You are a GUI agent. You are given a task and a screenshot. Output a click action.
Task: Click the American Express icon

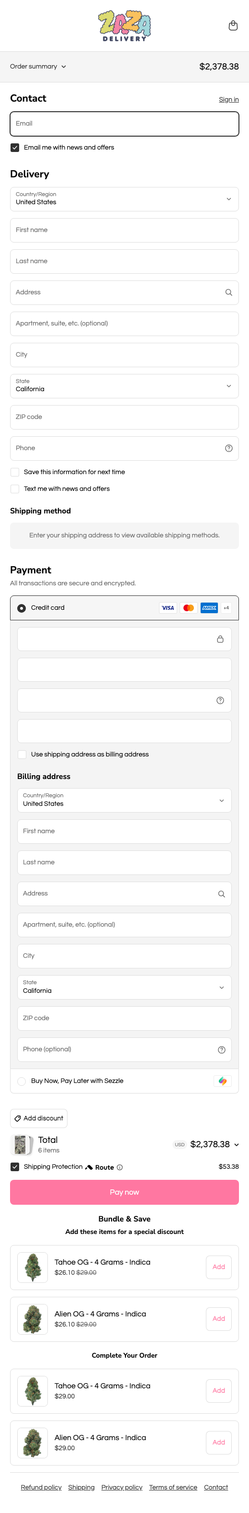click(x=209, y=608)
